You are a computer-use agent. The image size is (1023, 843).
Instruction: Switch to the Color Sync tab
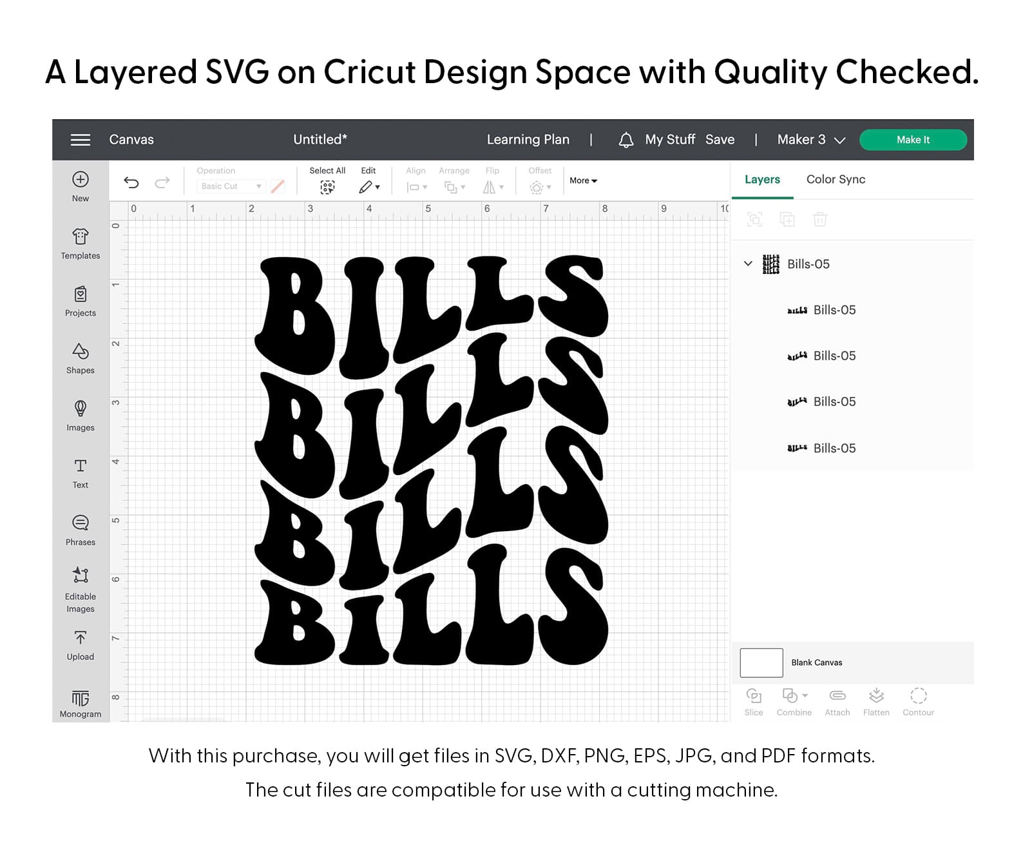pos(836,179)
